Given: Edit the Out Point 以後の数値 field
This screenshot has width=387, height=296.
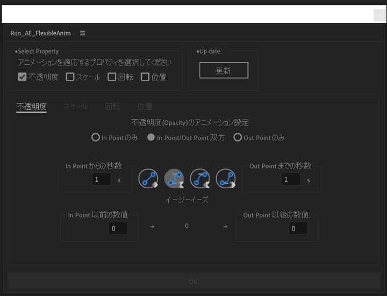Looking at the screenshot, I should [x=298, y=228].
